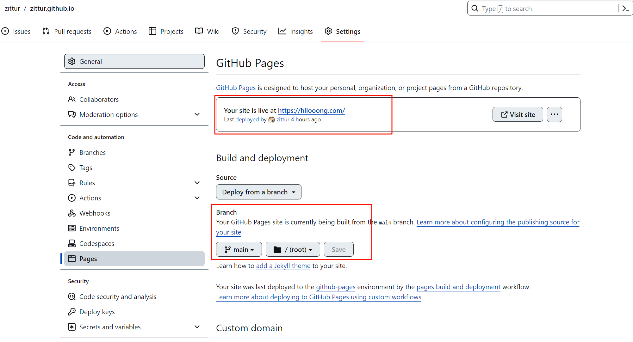Open the GitHub Pages documentation link
This screenshot has height=342, width=633.
[x=236, y=88]
